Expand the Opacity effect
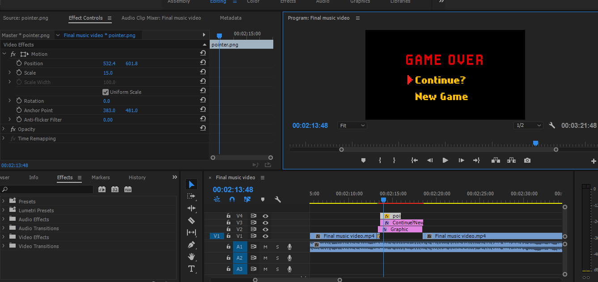 tap(4, 129)
